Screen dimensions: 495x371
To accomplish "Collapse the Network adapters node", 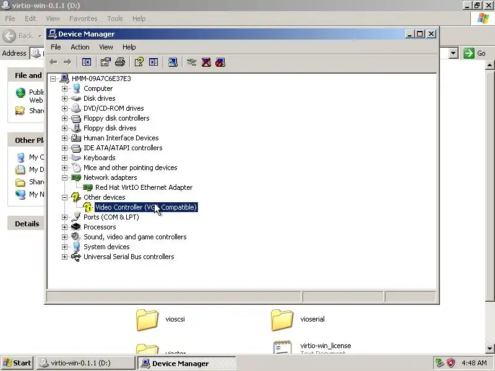I will coord(64,177).
